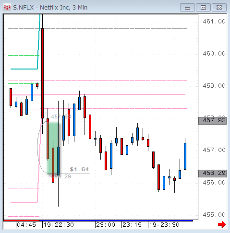Click the 457.00 price axis label
230x233 pixels.
pyautogui.click(x=214, y=150)
